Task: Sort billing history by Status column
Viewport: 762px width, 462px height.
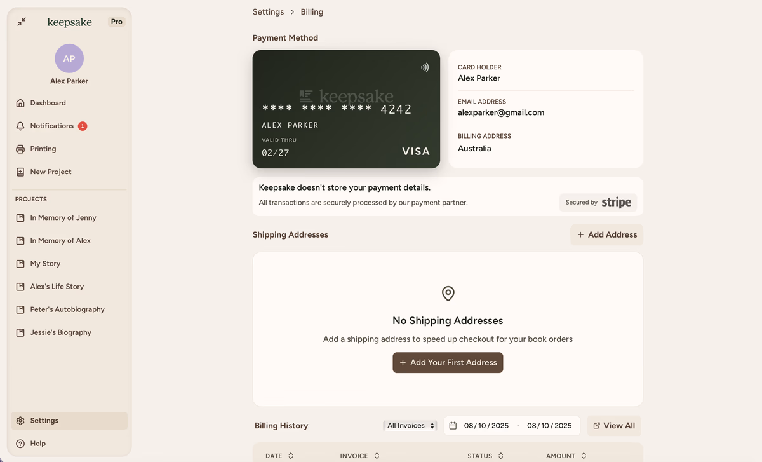Action: [x=486, y=456]
